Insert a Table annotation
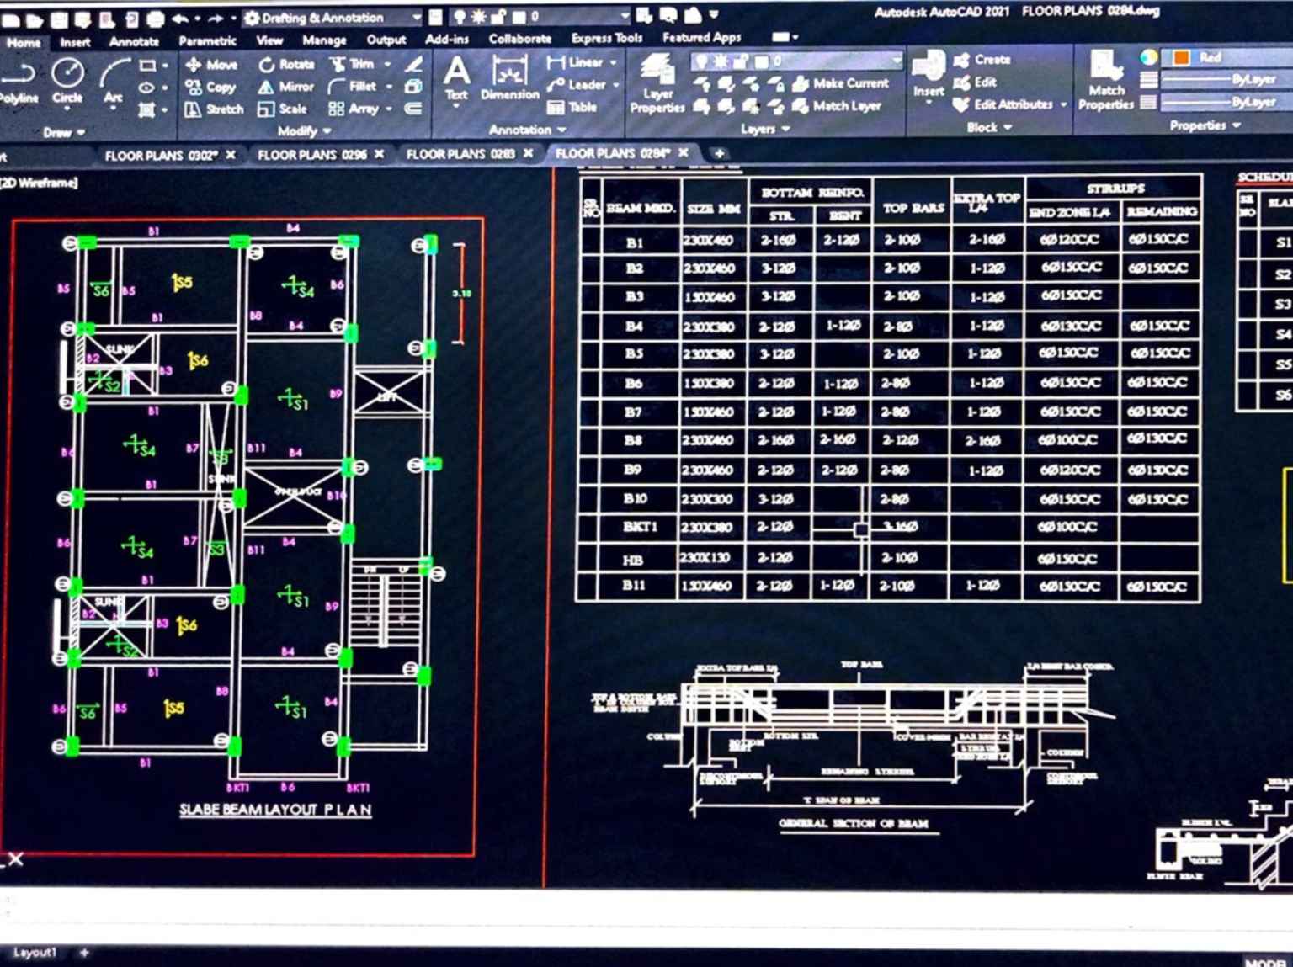1293x967 pixels. pyautogui.click(x=572, y=108)
